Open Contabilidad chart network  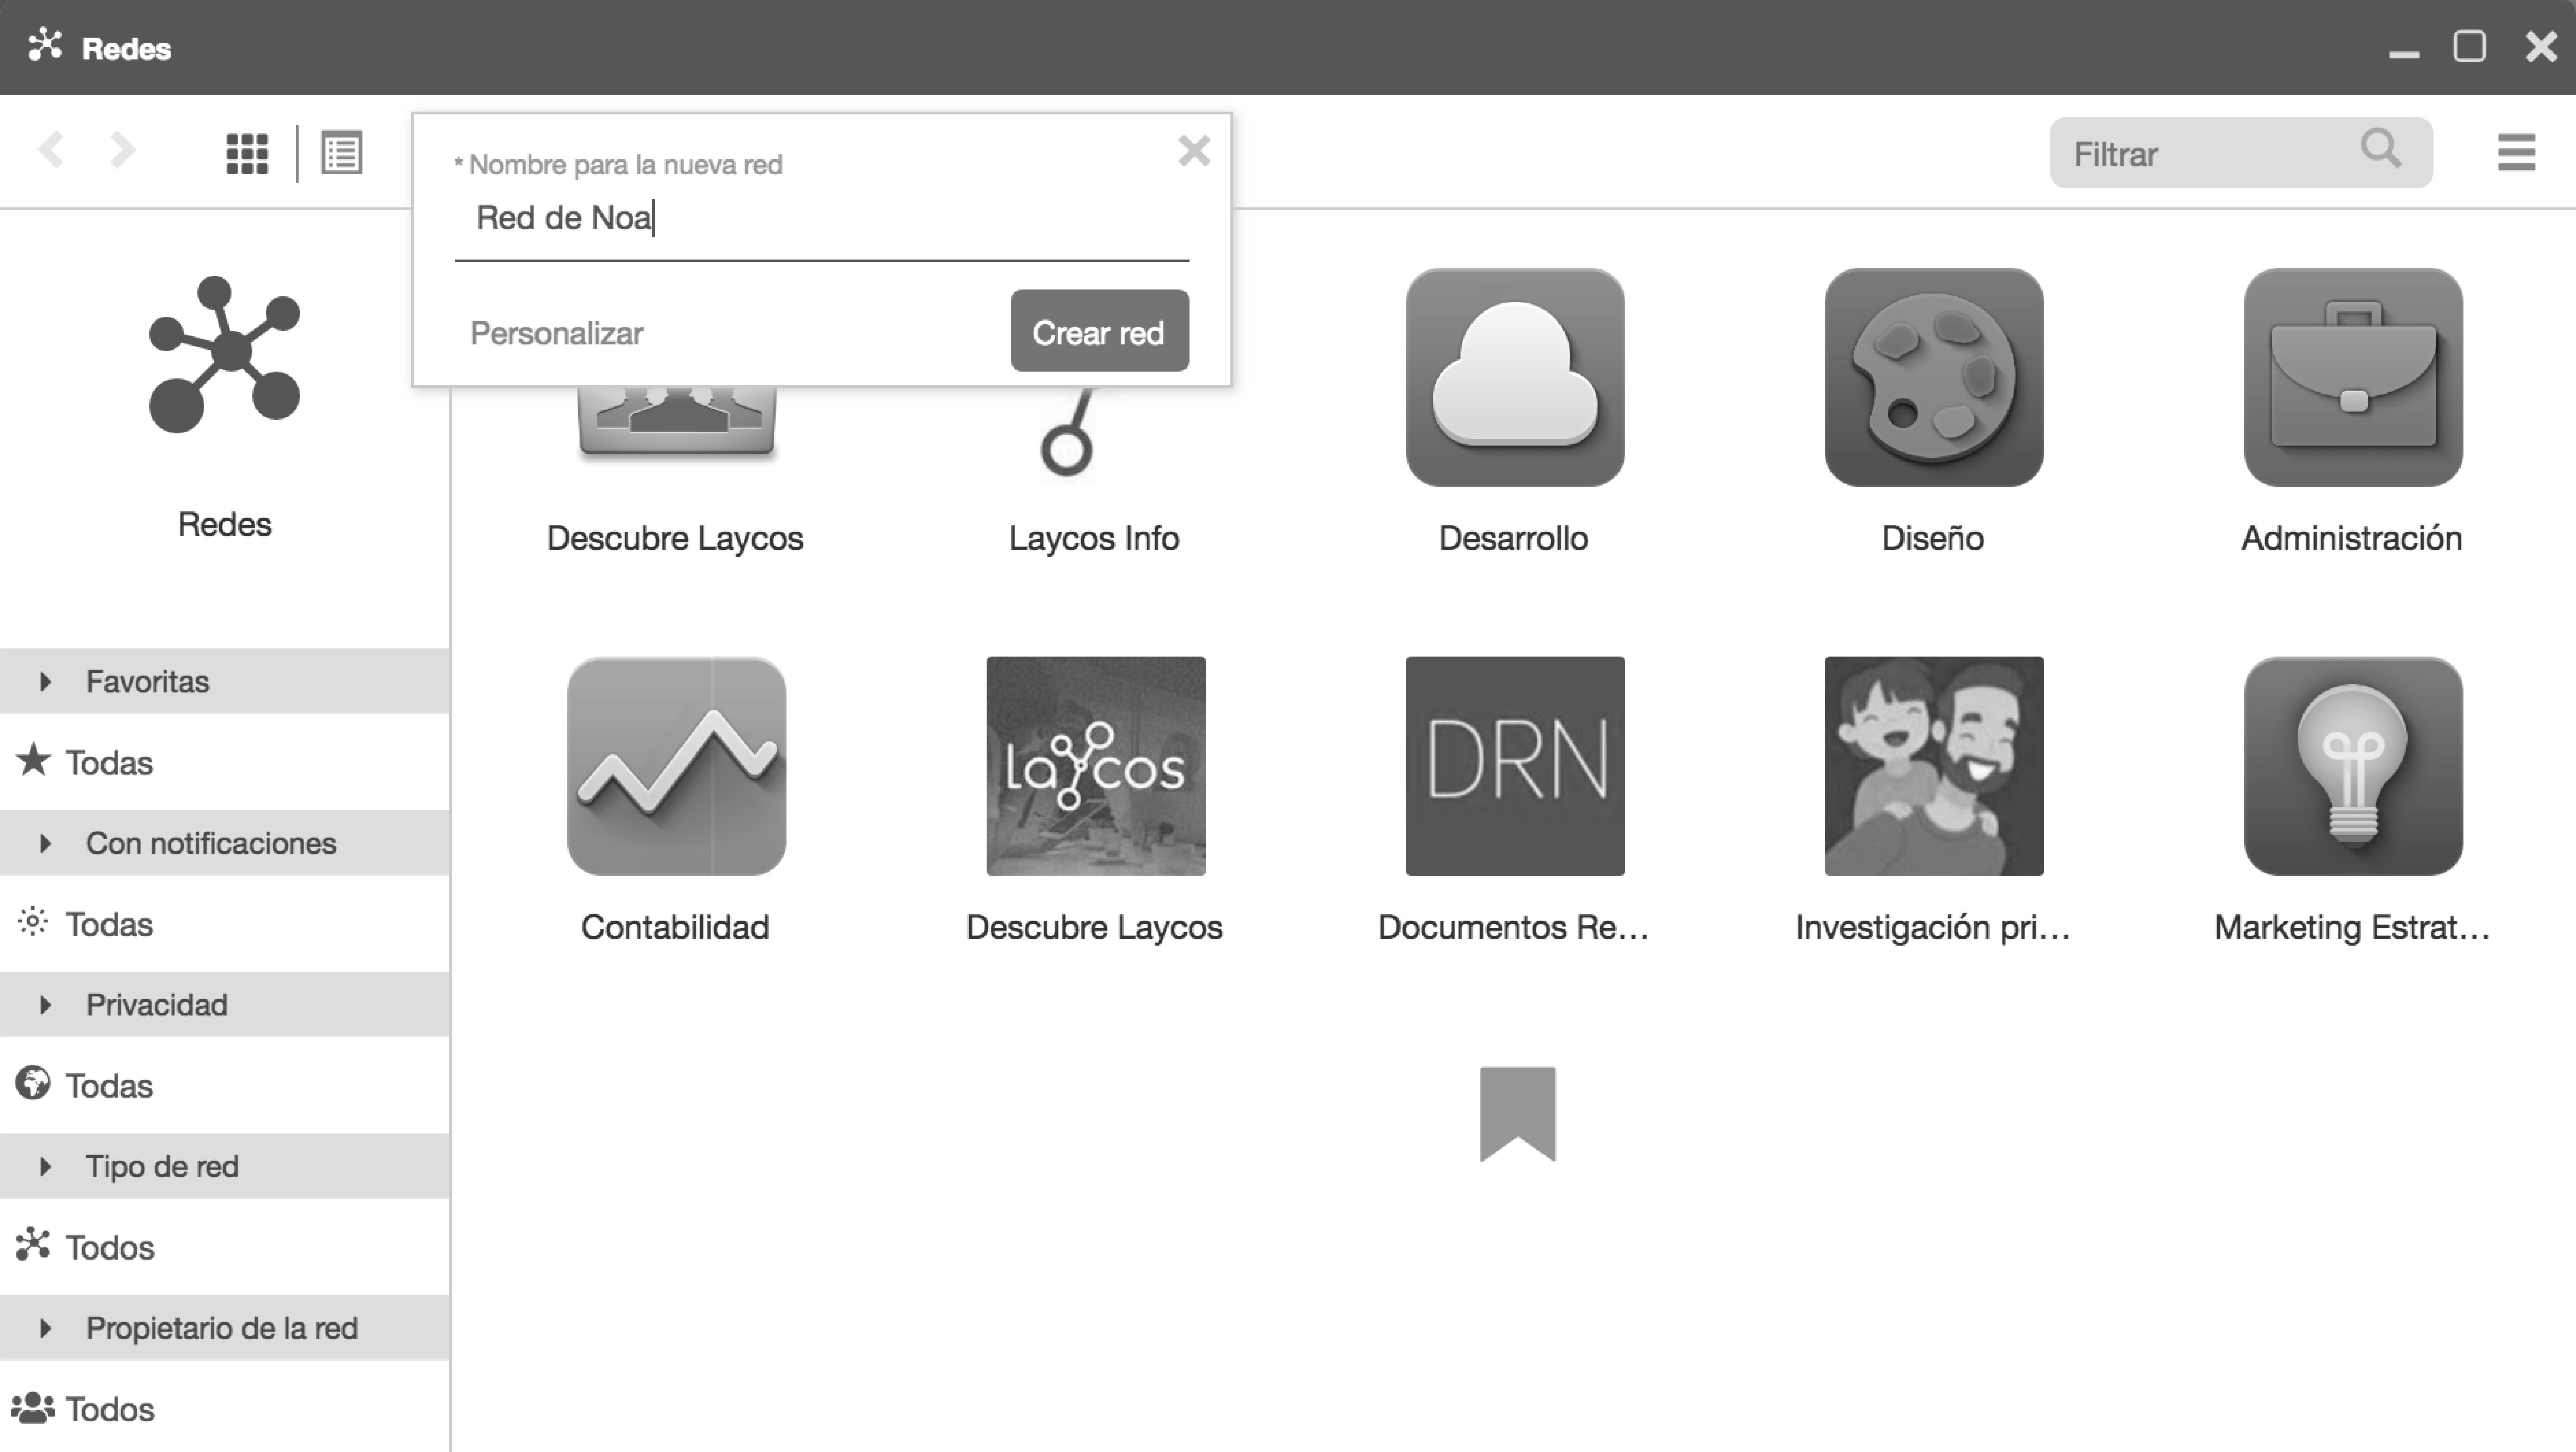676,766
